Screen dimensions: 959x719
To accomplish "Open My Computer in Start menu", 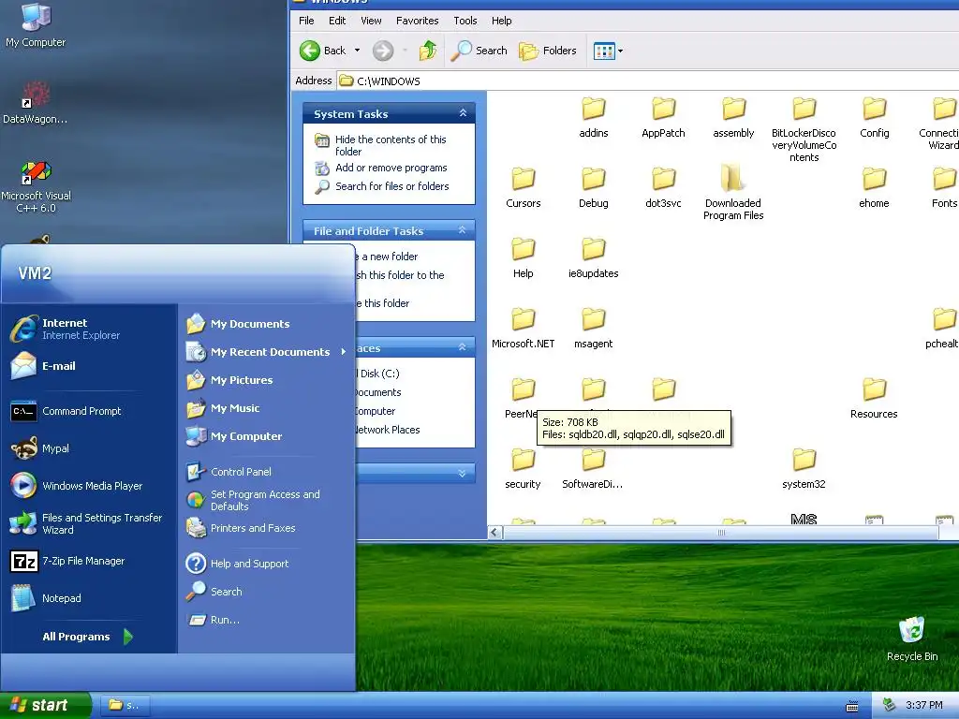I will point(234,436).
